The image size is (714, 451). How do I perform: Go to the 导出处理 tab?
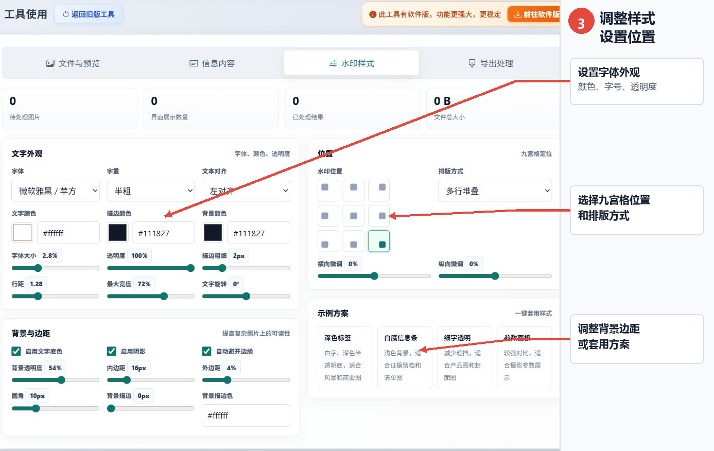[490, 63]
